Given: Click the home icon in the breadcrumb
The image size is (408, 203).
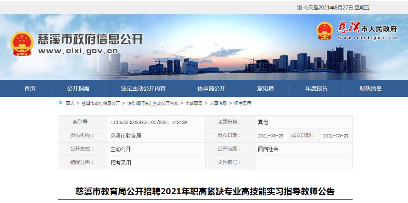Looking at the screenshot, I should (x=60, y=103).
